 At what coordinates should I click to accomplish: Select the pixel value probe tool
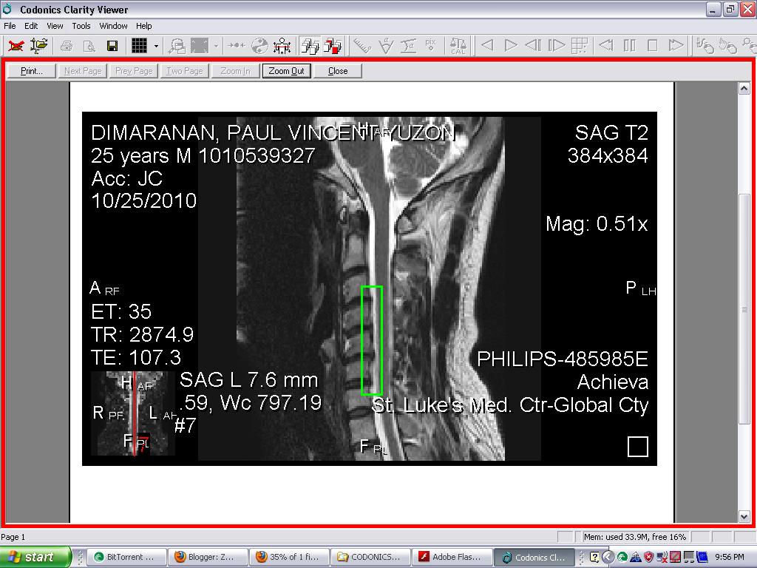click(430, 45)
